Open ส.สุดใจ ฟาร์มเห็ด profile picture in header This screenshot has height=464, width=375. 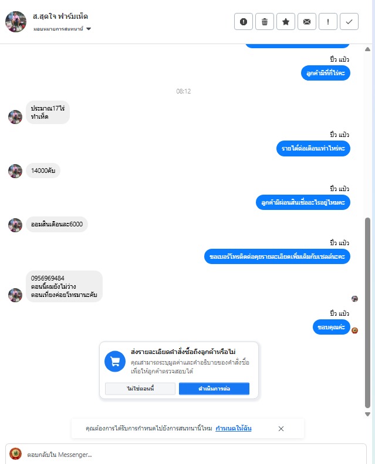coord(16,22)
